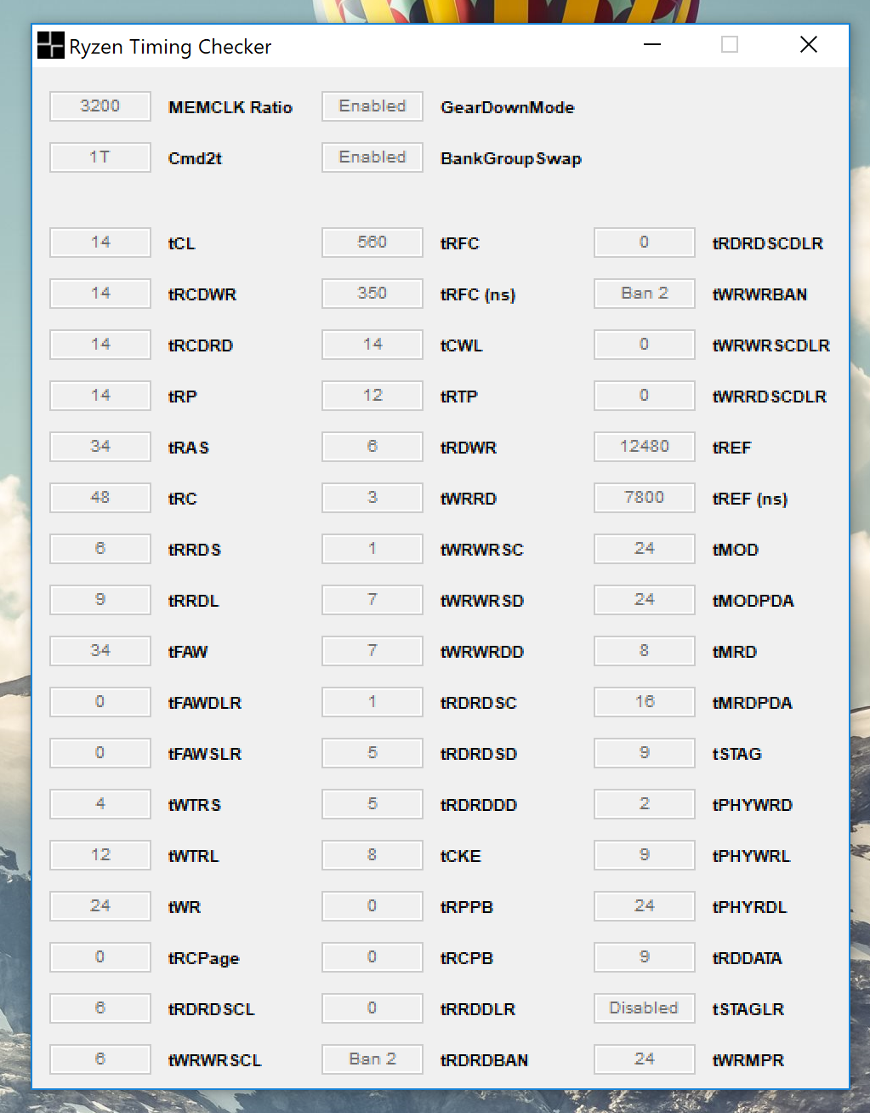This screenshot has width=870, height=1113.
Task: Select the tMOD value field
Action: point(645,549)
